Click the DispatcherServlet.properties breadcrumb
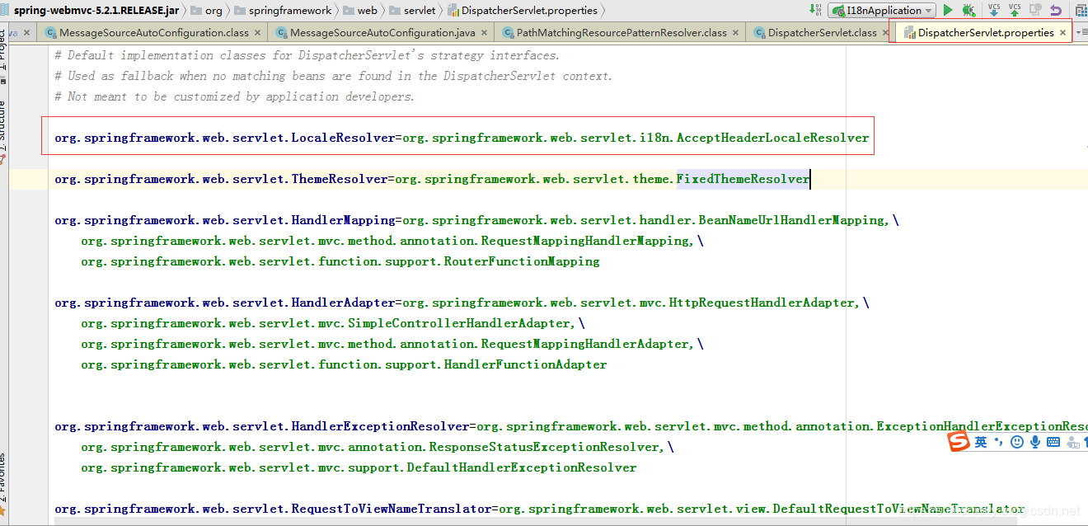1088x526 pixels. tap(523, 10)
